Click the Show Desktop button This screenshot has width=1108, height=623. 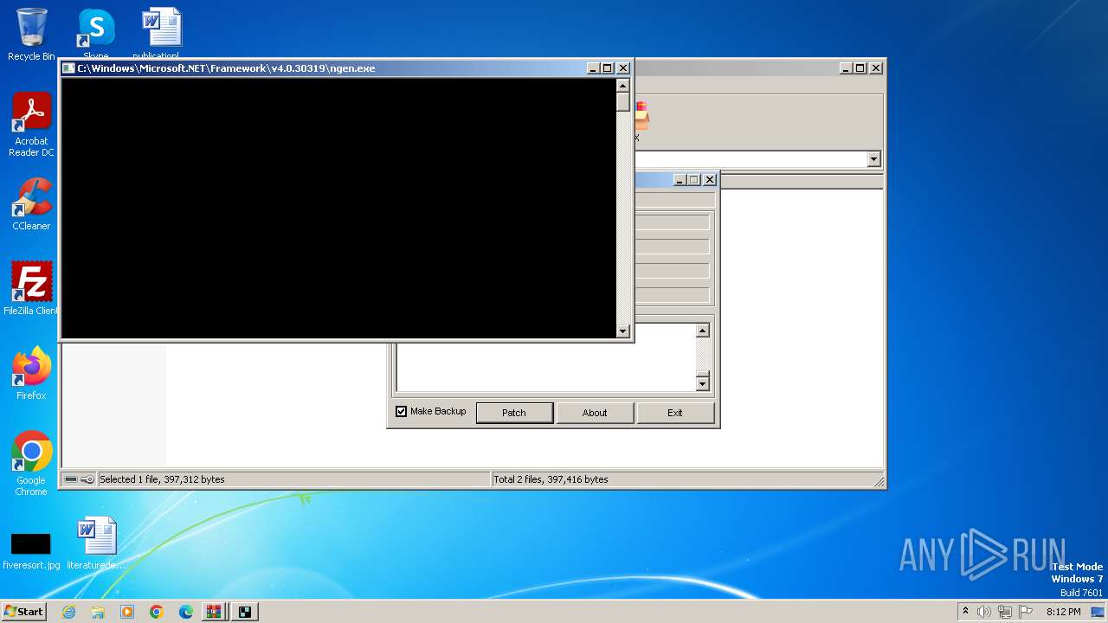(x=1098, y=612)
